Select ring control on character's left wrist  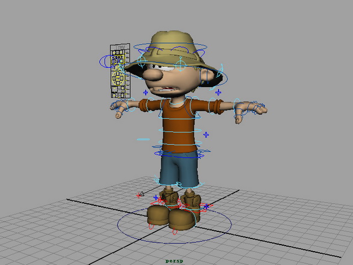237,108
